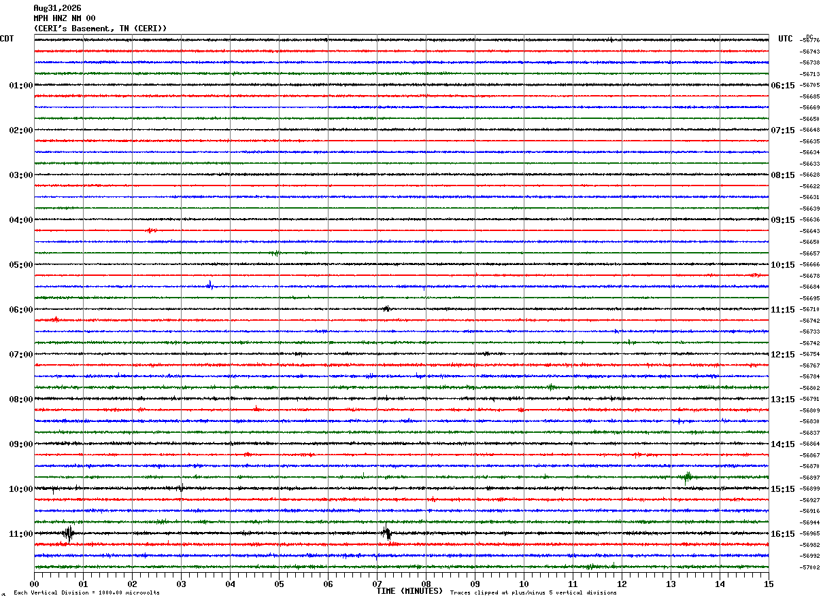Click the 11:00 CDT time label
823x602 pixels.
[x=20, y=534]
